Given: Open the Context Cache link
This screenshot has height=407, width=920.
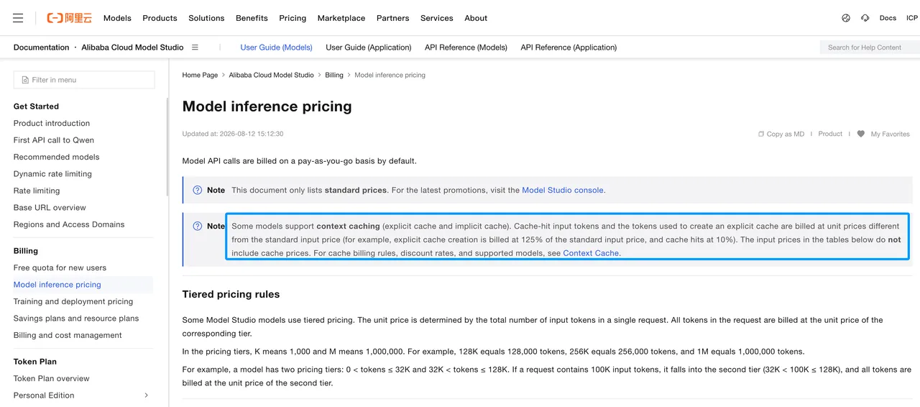Looking at the screenshot, I should point(591,253).
